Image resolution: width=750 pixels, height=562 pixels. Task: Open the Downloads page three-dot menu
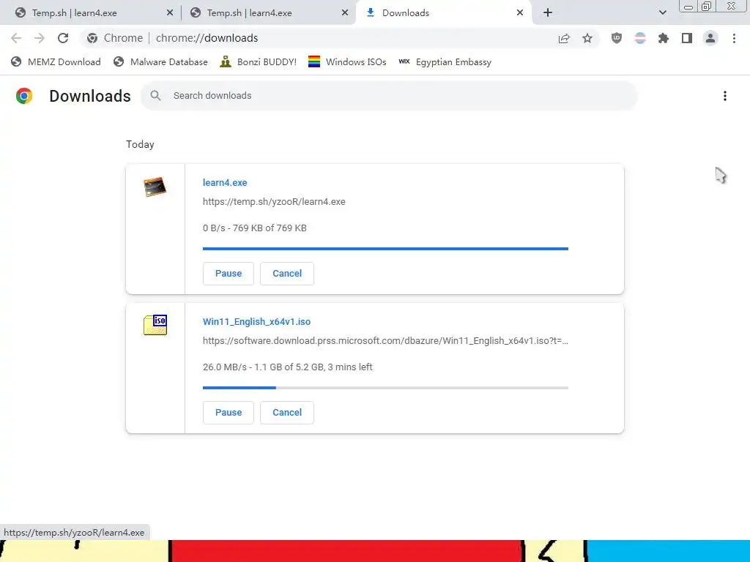(725, 96)
